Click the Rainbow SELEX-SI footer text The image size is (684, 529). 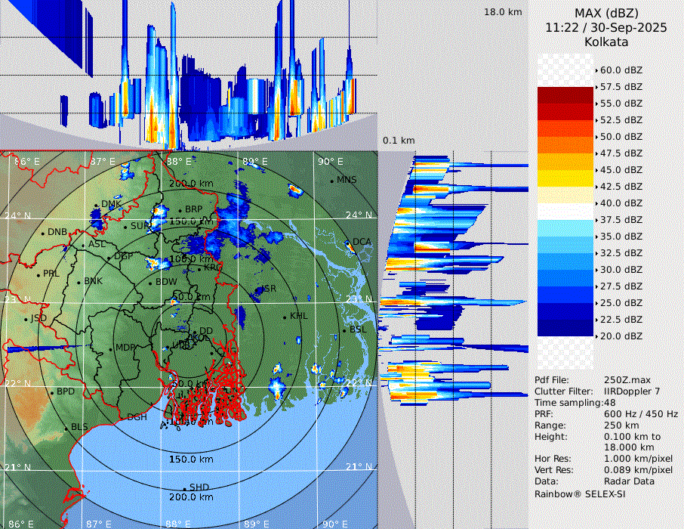coord(580,493)
